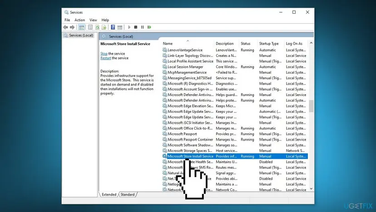The image size is (376, 212).
Task: Click gear icon of Microsoft Passport row
Action: click(164, 134)
